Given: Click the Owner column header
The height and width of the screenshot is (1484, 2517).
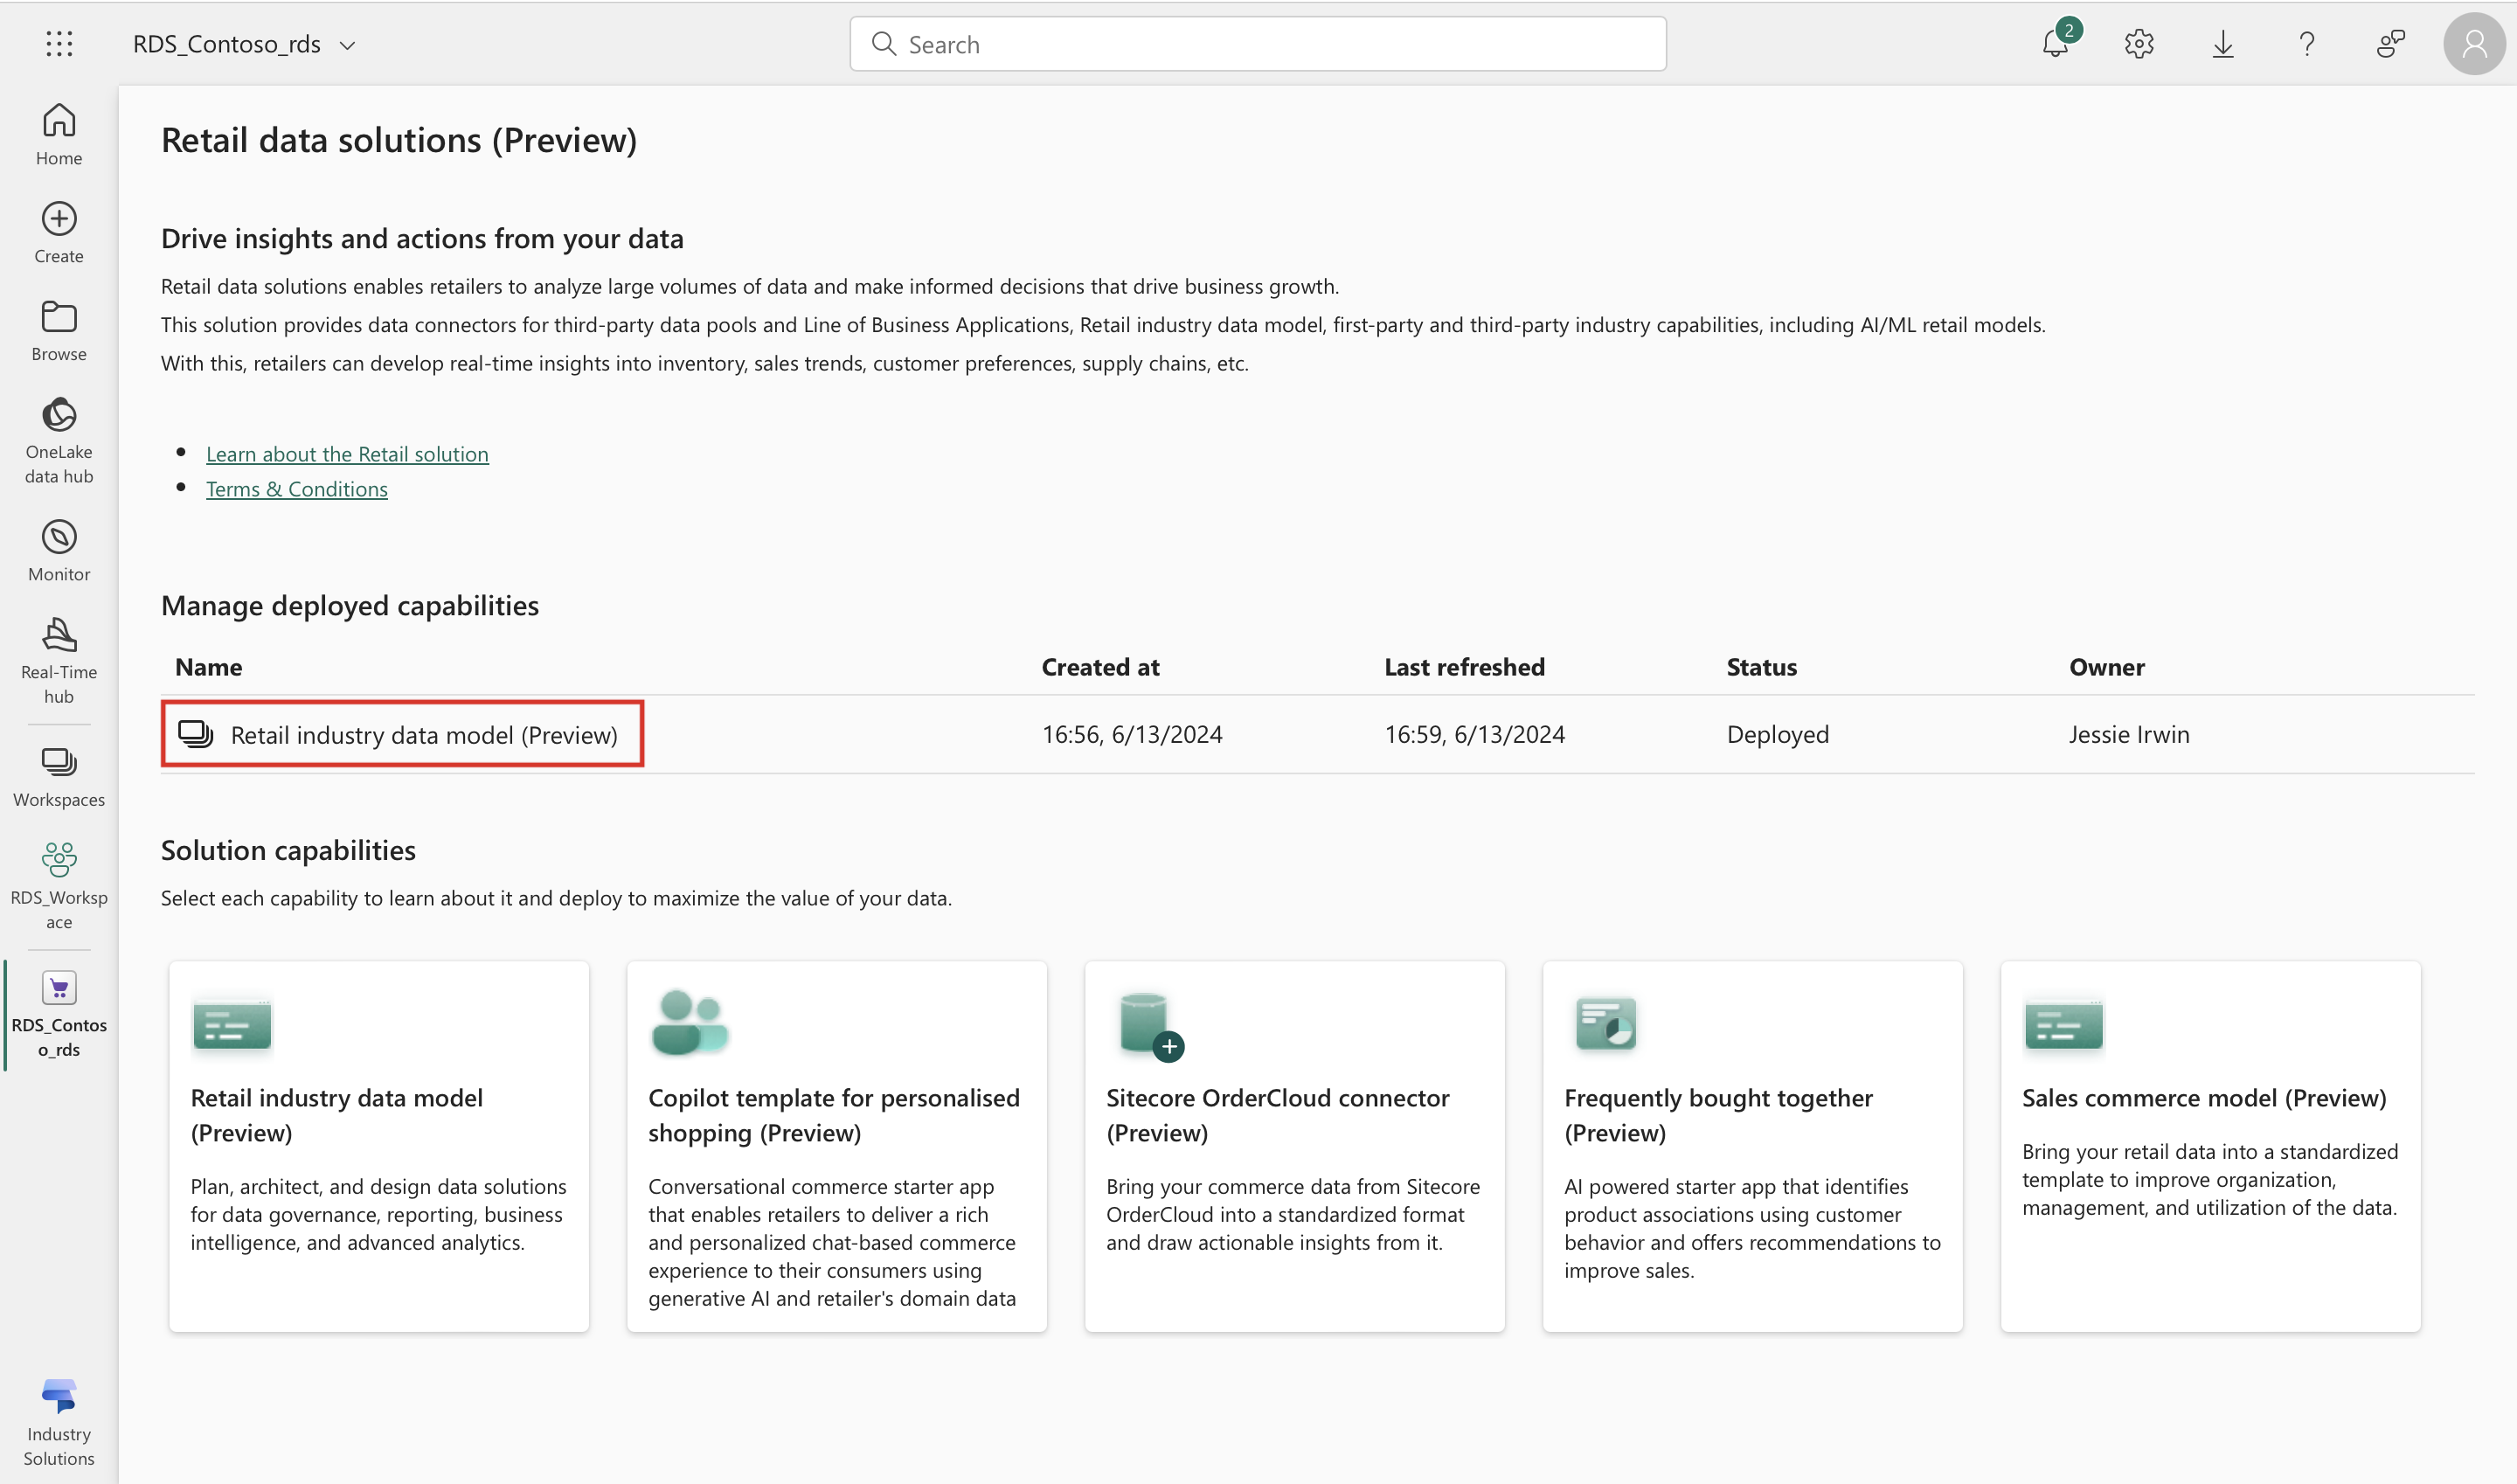Looking at the screenshot, I should click(x=2106, y=667).
